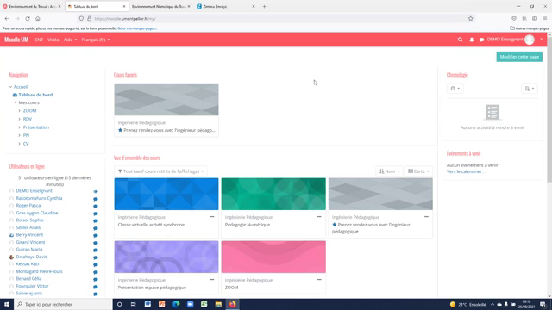
Task: Open the messages bubble in header
Action: [481, 40]
